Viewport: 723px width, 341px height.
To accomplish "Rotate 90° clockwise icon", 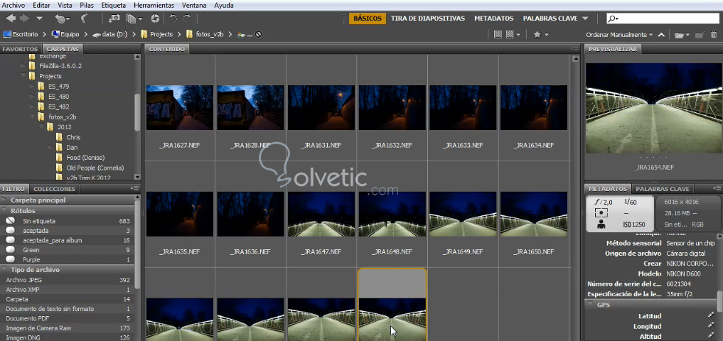I will (187, 18).
